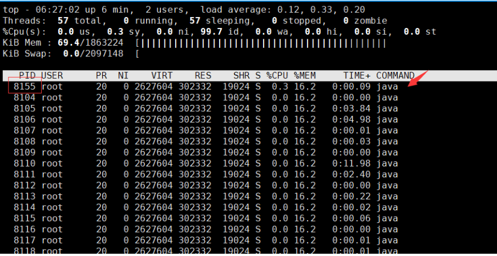497x256 pixels.
Task: Click the RES column header
Action: [203, 75]
